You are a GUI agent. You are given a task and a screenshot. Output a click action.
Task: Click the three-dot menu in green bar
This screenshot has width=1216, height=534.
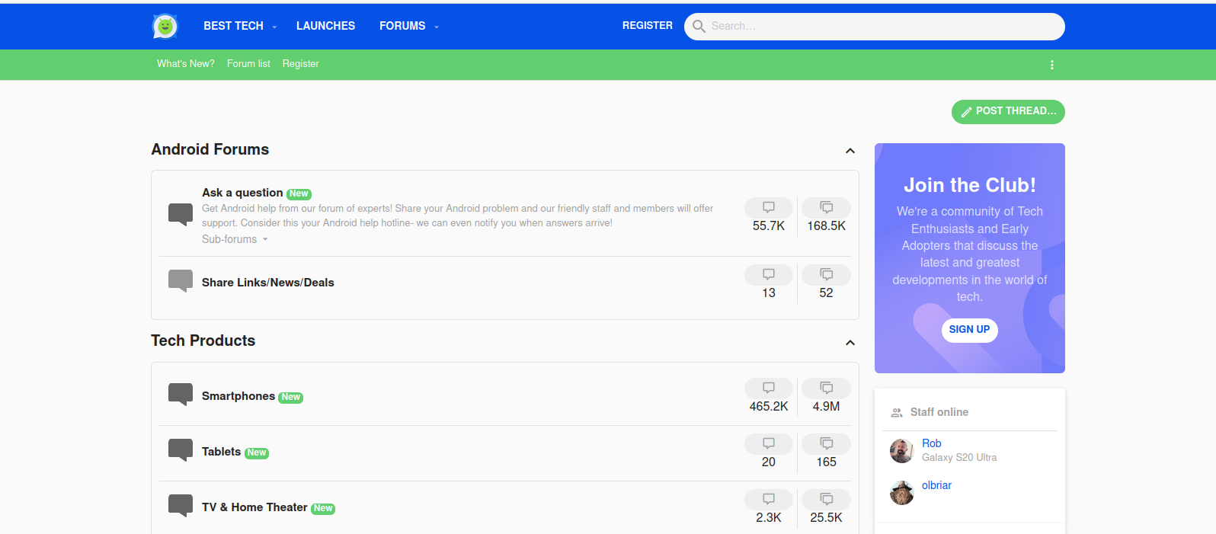click(x=1051, y=65)
